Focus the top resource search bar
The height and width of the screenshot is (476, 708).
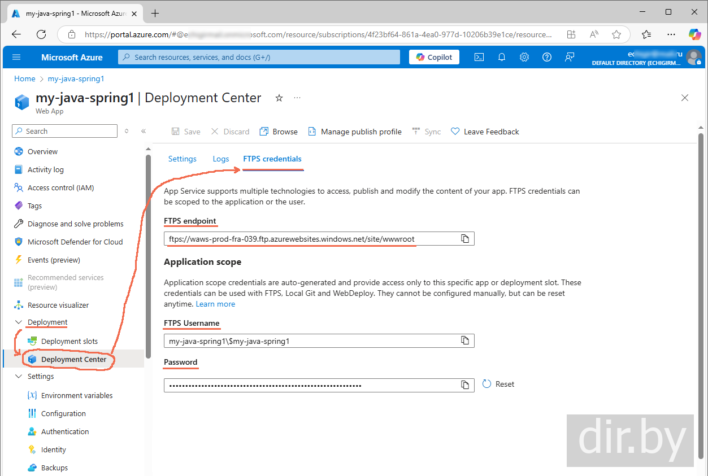[259, 57]
